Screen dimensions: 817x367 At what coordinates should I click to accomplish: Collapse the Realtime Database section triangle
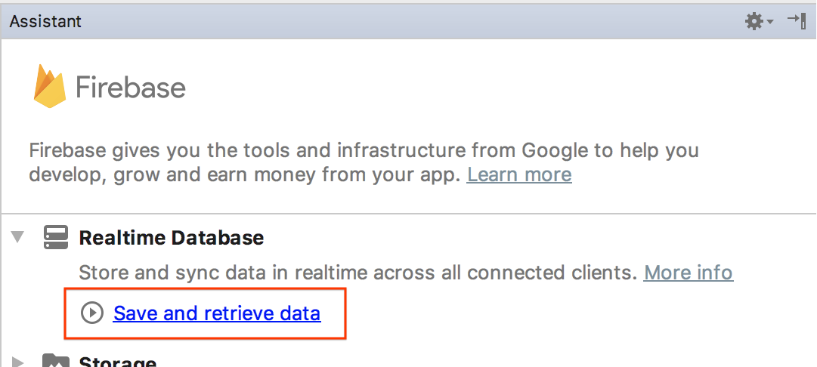pos(18,238)
